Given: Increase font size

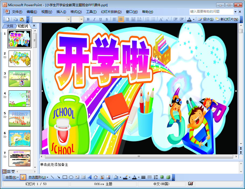Looking at the screenshot, I should [161, 19].
